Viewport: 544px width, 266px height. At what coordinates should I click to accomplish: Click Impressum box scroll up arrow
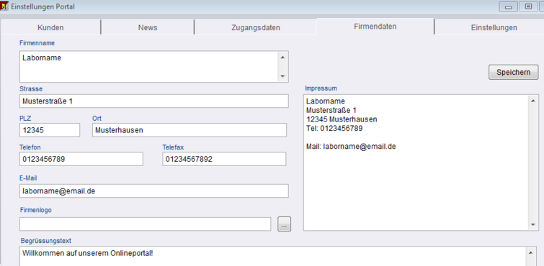coord(533,101)
